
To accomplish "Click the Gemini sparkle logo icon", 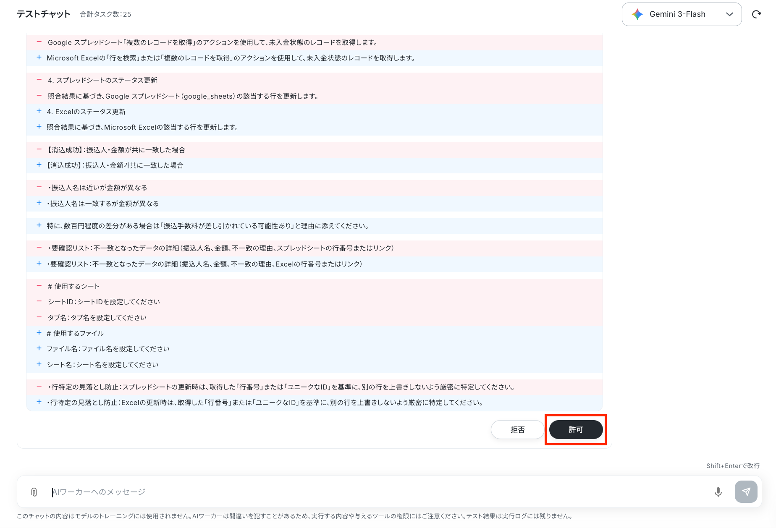I will (x=637, y=14).
